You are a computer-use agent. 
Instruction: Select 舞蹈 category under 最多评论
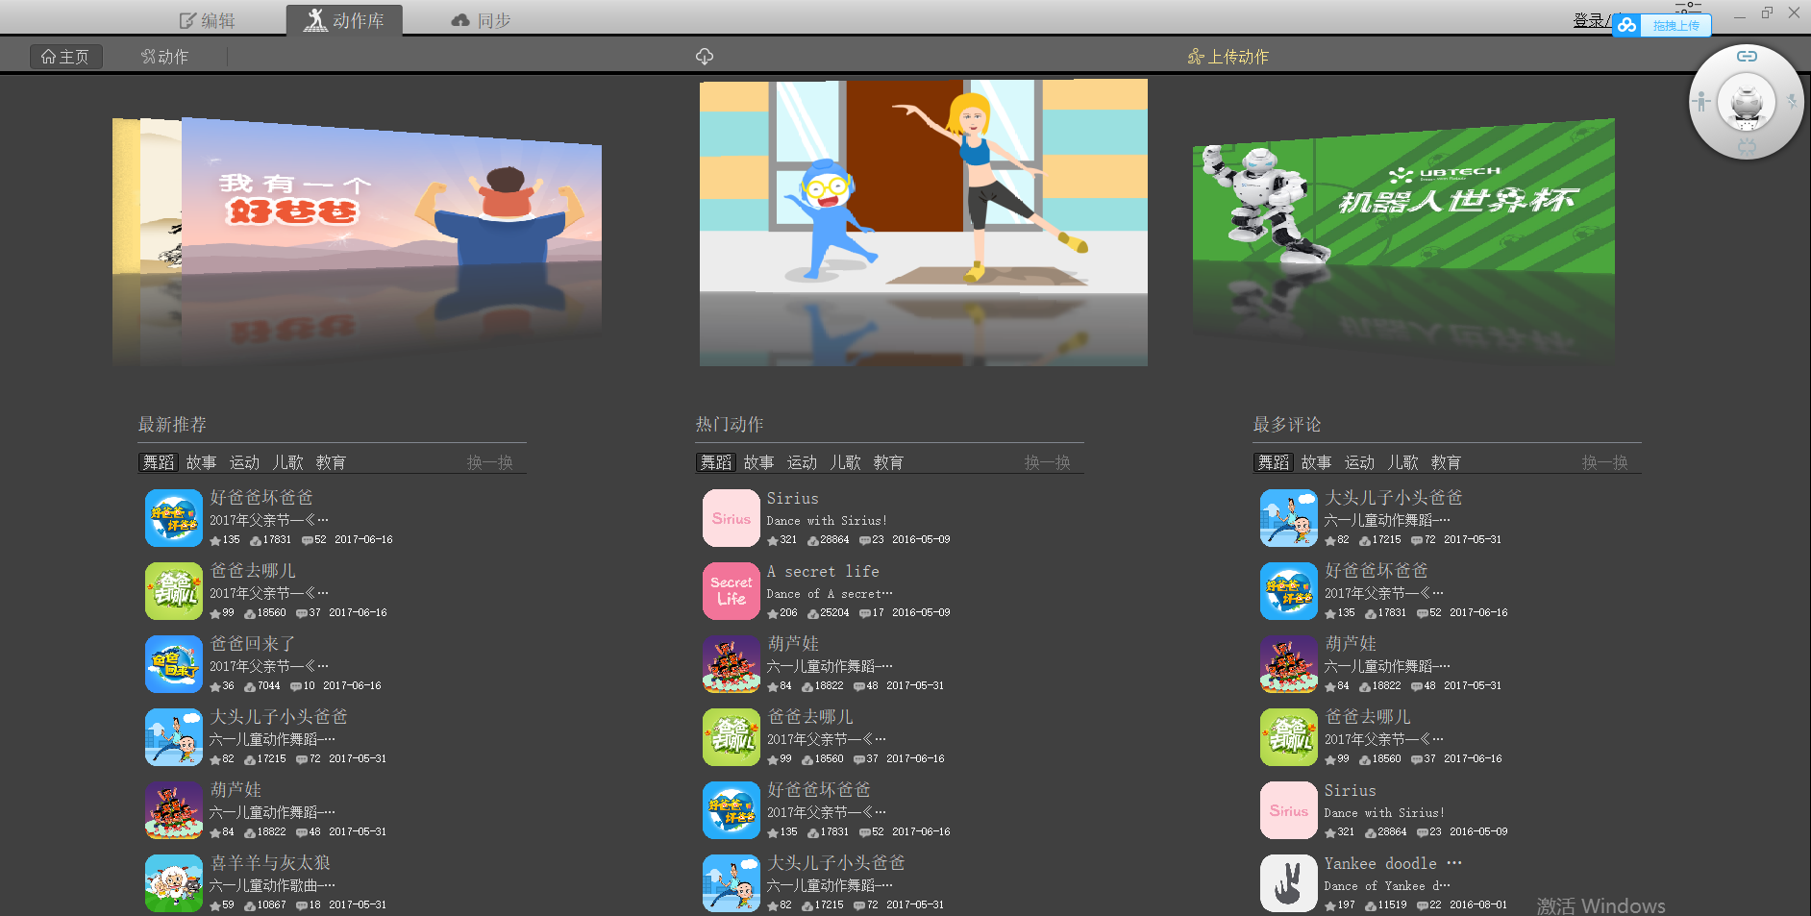click(1274, 462)
